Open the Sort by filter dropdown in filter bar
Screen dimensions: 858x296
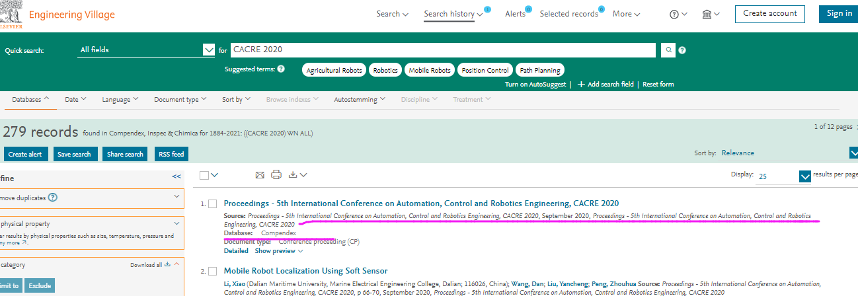236,99
